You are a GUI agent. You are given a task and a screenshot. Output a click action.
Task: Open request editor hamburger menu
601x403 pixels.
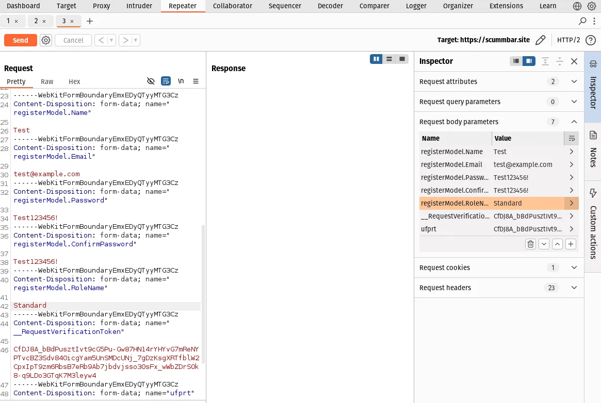click(x=196, y=81)
